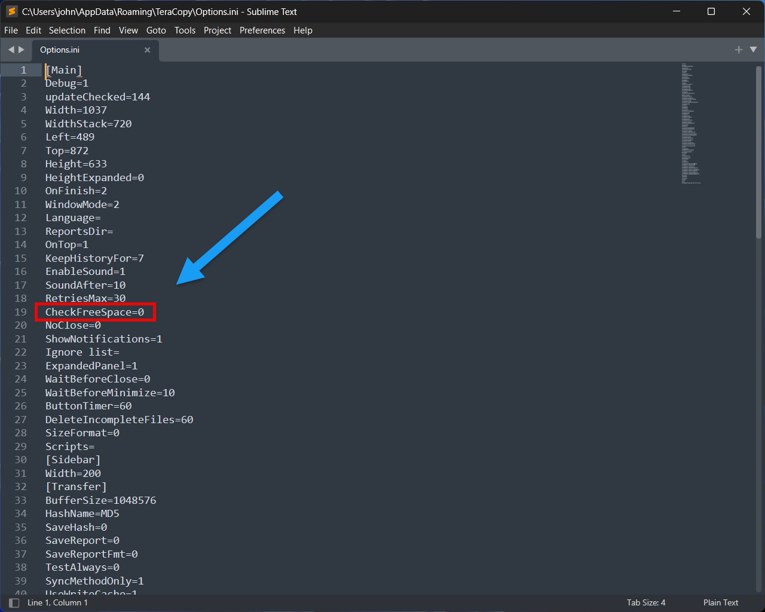Open the Goto menu
Image resolution: width=765 pixels, height=612 pixels.
point(156,30)
